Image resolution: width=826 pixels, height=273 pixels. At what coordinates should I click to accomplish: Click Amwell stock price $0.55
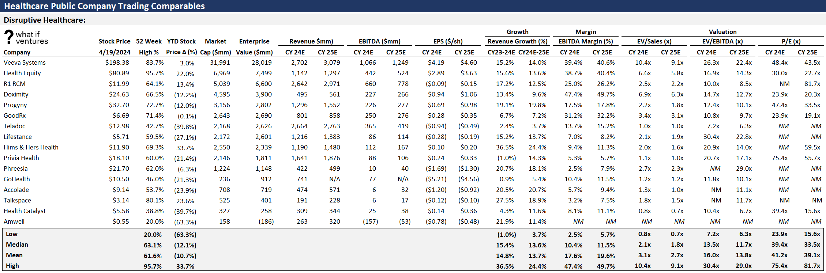[121, 221]
